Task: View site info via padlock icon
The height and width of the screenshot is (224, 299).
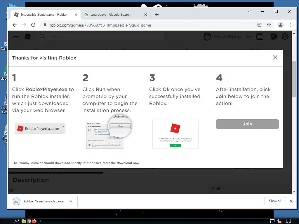Action: (x=45, y=25)
